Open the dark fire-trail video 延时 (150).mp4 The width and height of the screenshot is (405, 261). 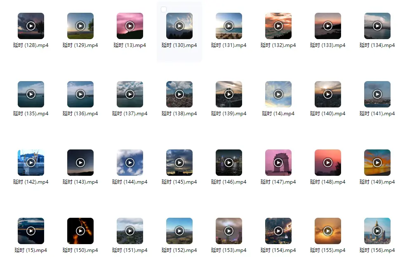point(80,231)
